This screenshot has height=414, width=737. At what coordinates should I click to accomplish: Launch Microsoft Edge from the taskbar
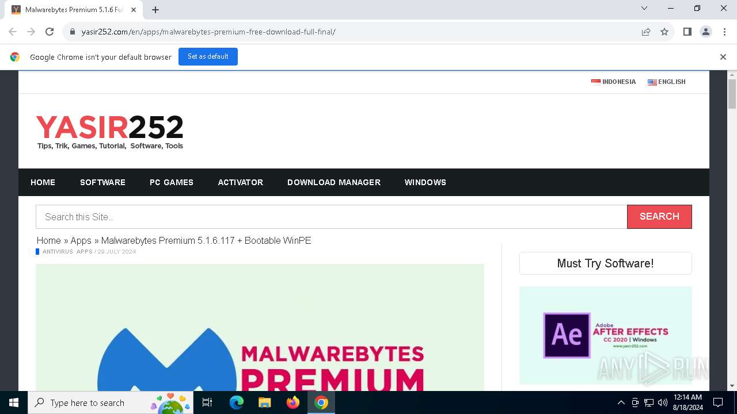(237, 402)
